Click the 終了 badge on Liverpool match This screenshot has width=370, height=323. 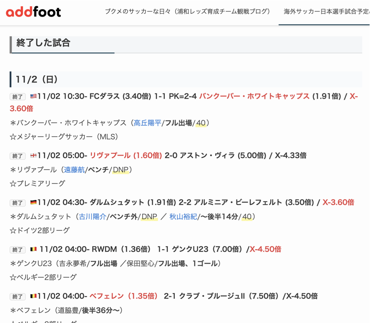point(18,156)
